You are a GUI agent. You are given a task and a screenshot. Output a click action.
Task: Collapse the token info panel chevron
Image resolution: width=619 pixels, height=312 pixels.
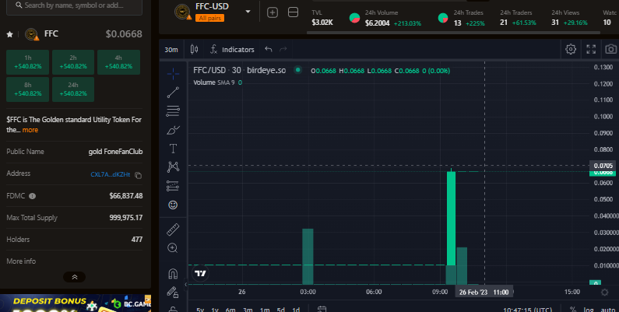[74, 277]
